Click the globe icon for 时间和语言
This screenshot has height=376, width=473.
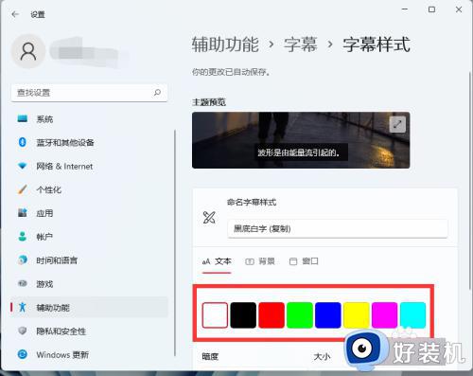pos(23,260)
